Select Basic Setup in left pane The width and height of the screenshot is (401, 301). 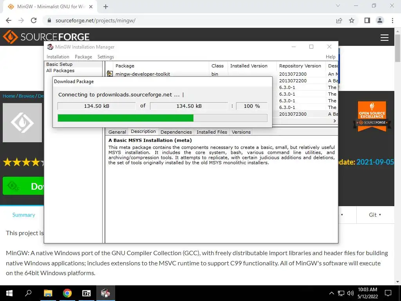(x=60, y=64)
